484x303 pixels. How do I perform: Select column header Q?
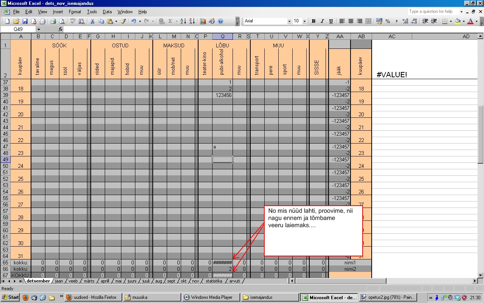click(x=222, y=36)
